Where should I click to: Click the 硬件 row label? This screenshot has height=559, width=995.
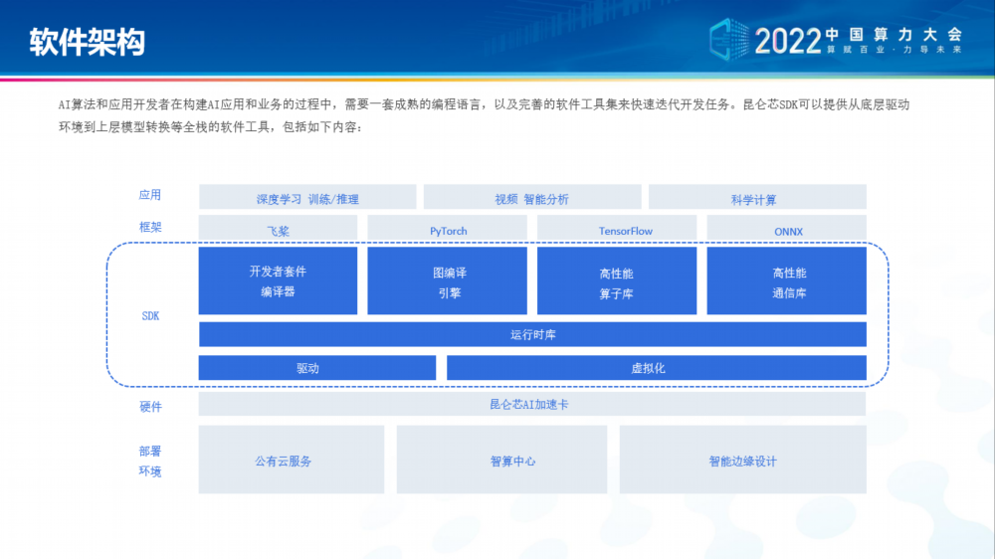tap(150, 407)
